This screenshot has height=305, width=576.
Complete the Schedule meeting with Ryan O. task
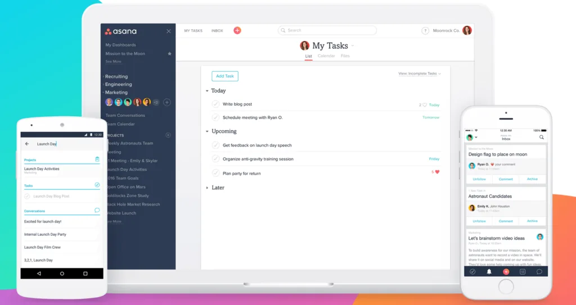[215, 117]
